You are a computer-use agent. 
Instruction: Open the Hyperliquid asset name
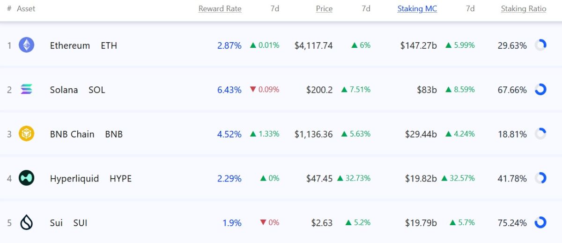74,178
